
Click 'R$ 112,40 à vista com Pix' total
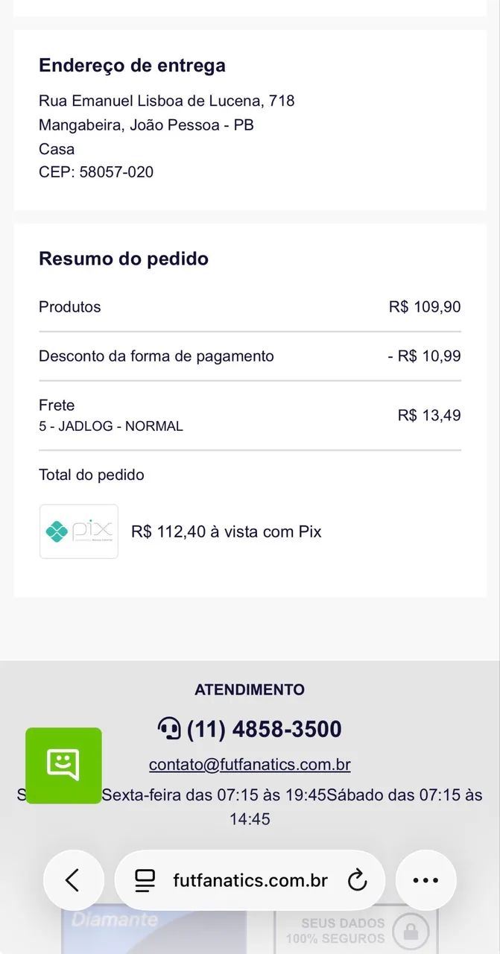point(226,531)
